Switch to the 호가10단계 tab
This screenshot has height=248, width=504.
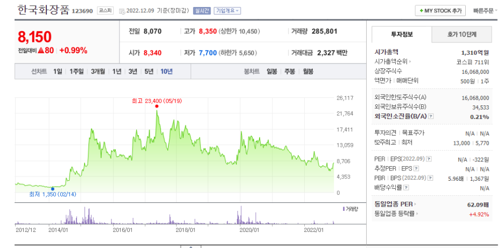pyautogui.click(x=461, y=34)
